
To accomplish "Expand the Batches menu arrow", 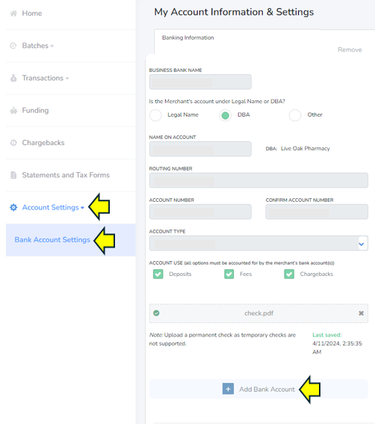I will point(52,46).
